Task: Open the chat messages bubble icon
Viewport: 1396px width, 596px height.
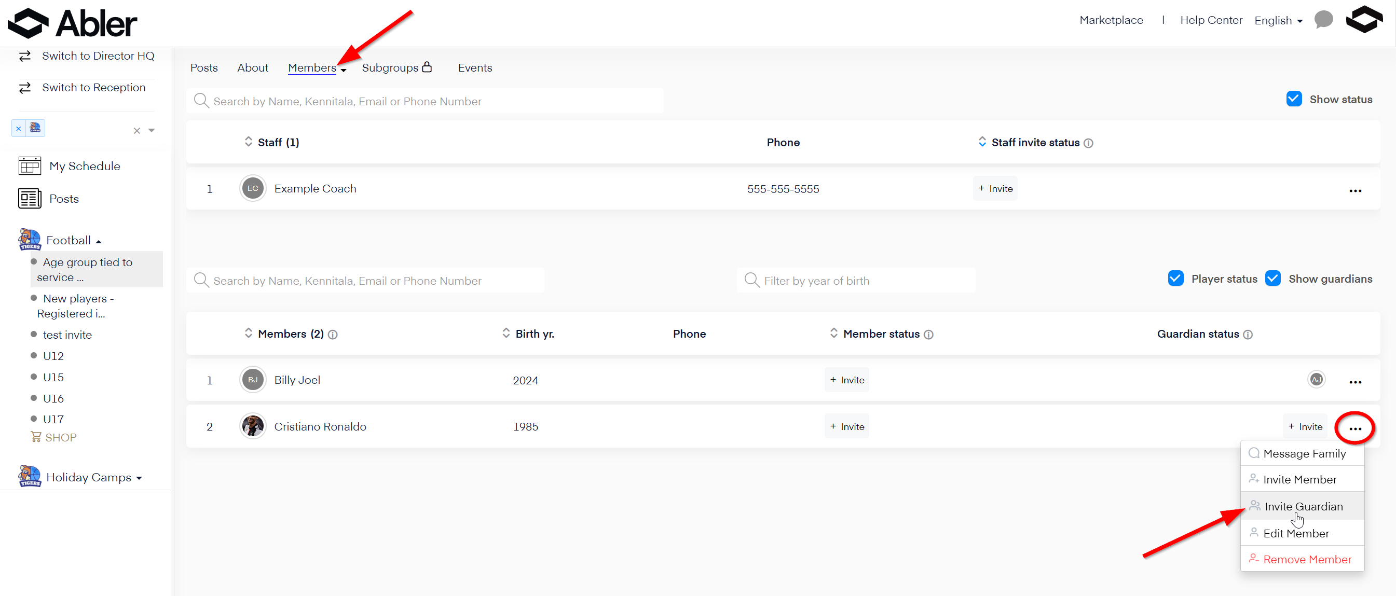Action: pyautogui.click(x=1323, y=20)
